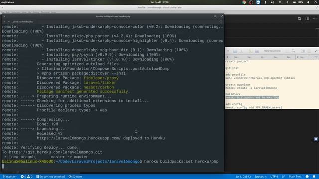Open the Debug menu in VS Code
The height and width of the screenshot is (179, 319).
36,12
